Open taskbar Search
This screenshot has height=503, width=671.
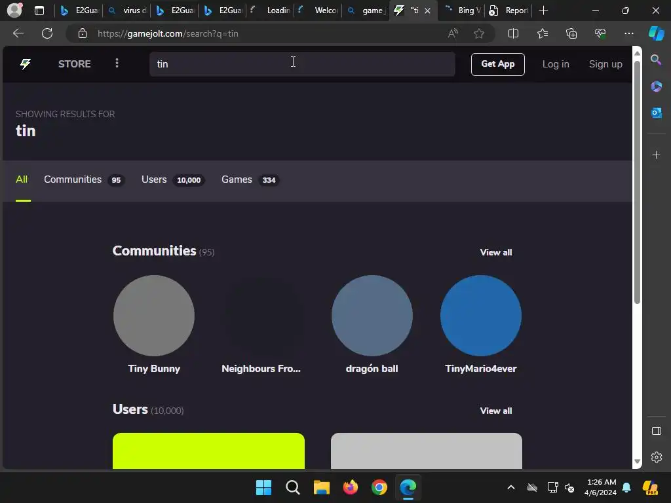tap(293, 487)
